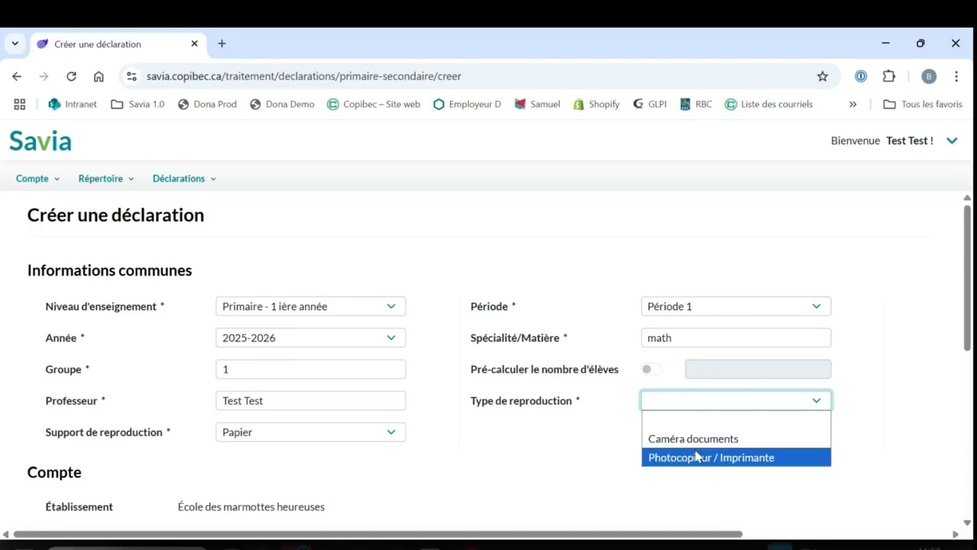Image resolution: width=977 pixels, height=550 pixels.
Task: Click the Spécialité/Matière field containing math
Action: click(736, 338)
